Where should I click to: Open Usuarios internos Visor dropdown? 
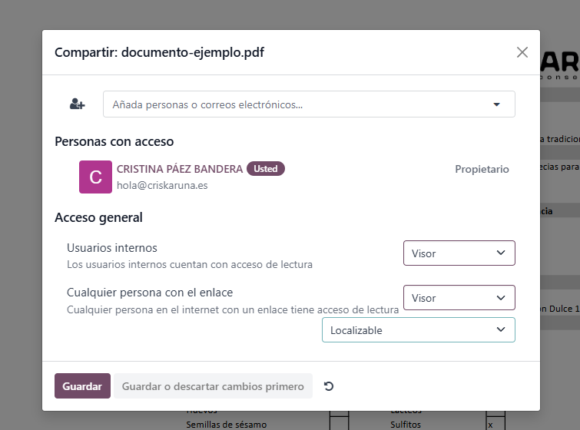click(x=459, y=253)
